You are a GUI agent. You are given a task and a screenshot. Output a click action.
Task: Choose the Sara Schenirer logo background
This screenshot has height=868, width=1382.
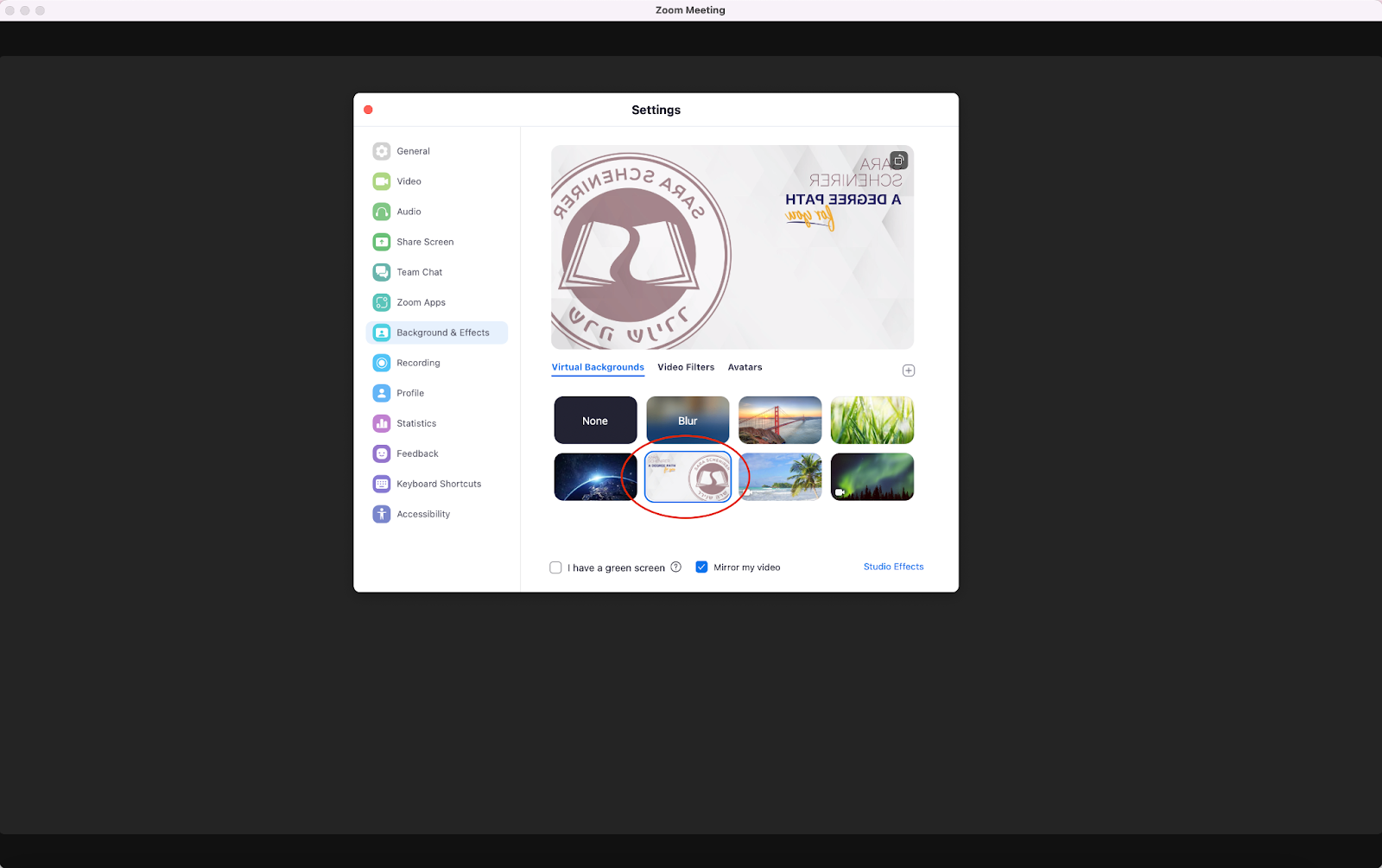tap(688, 477)
